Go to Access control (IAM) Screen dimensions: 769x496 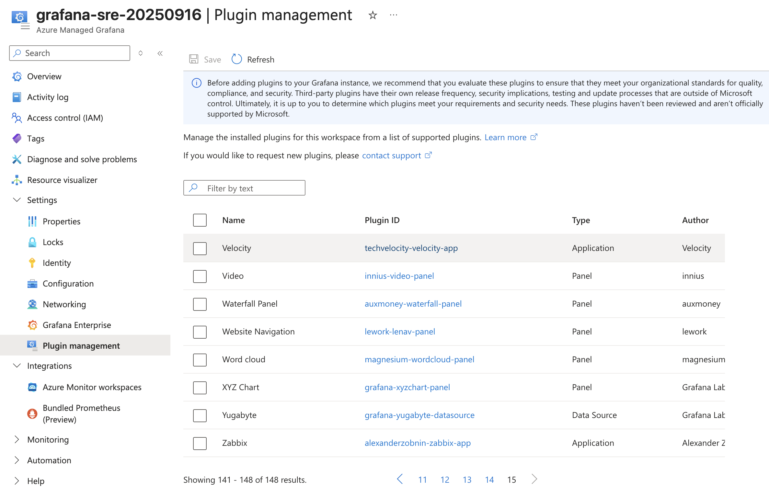pos(65,118)
